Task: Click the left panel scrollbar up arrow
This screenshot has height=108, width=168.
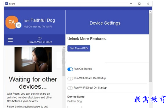Action: [x=64, y=47]
